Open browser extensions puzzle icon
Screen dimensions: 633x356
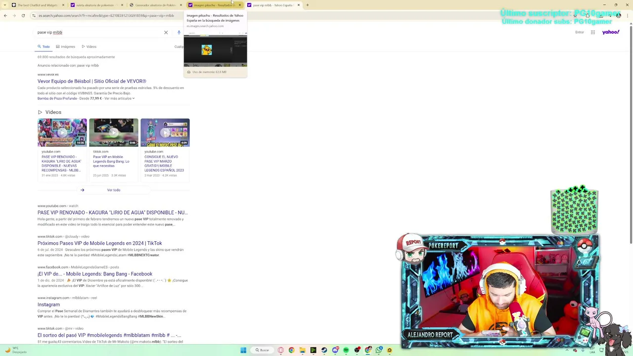click(588, 16)
